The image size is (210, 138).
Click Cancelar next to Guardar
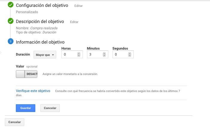click(50, 108)
